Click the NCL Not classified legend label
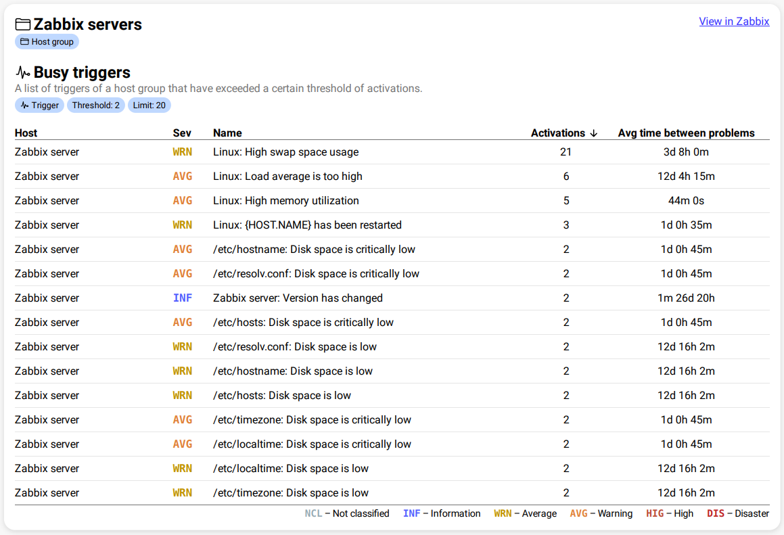The image size is (784, 535). click(x=347, y=513)
